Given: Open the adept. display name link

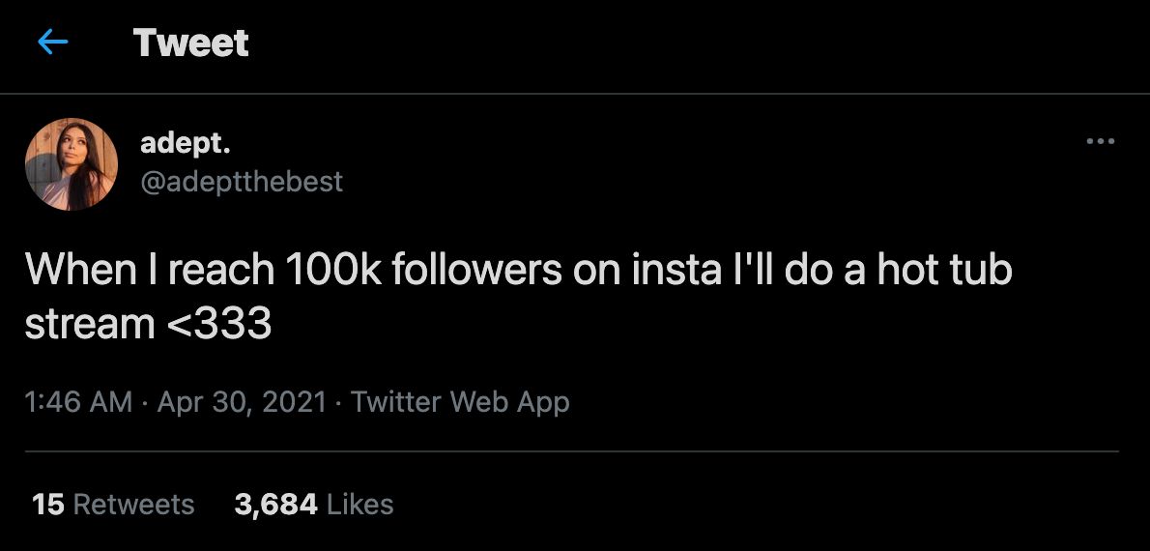Looking at the screenshot, I should point(186,143).
